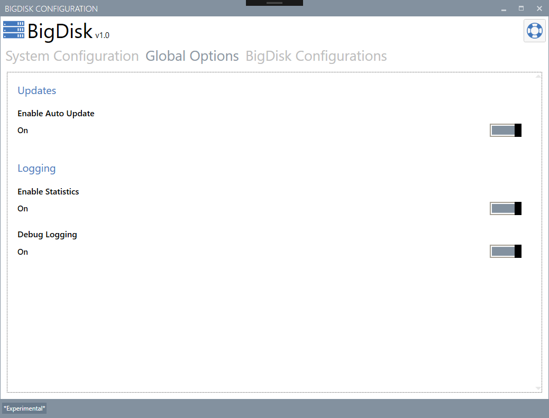Click the Updates section heading
This screenshot has width=549, height=418.
[x=36, y=90]
